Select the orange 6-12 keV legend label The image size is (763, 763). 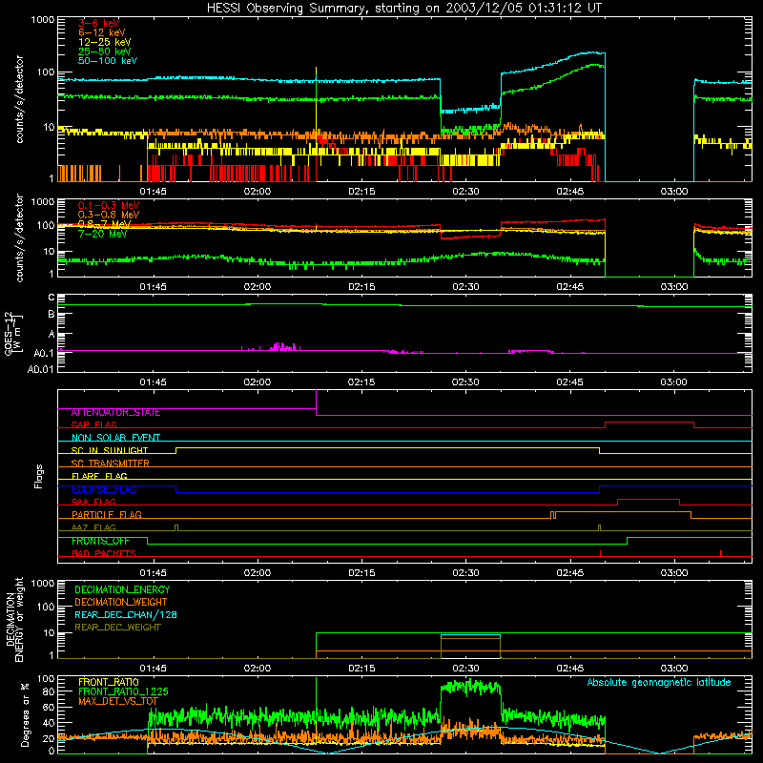(x=101, y=32)
